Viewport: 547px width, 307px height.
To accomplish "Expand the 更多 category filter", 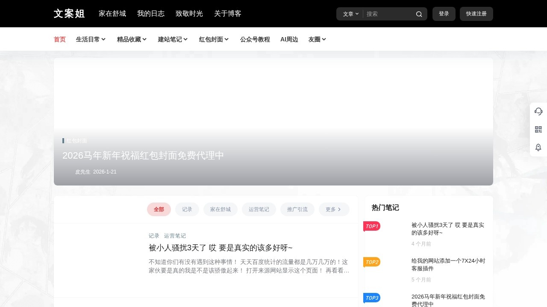I will pos(334,209).
